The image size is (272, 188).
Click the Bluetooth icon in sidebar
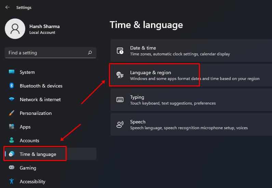(12, 85)
